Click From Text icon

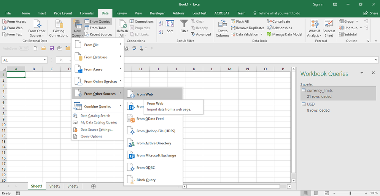point(4,34)
